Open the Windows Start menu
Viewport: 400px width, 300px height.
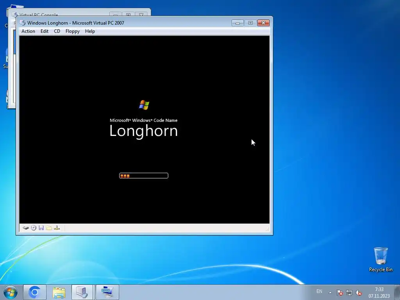(x=11, y=292)
